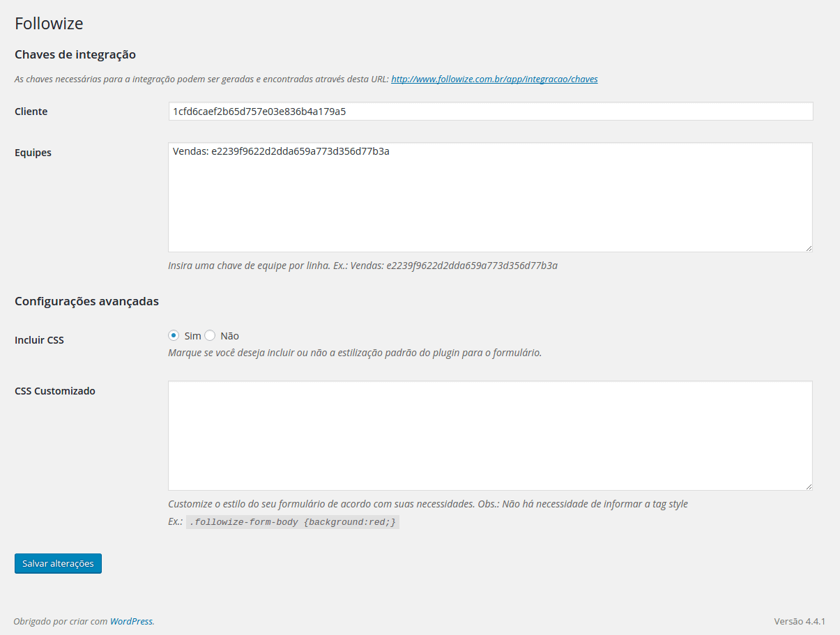The width and height of the screenshot is (840, 635).
Task: Click the Equipes textarea resize handle
Action: click(809, 248)
